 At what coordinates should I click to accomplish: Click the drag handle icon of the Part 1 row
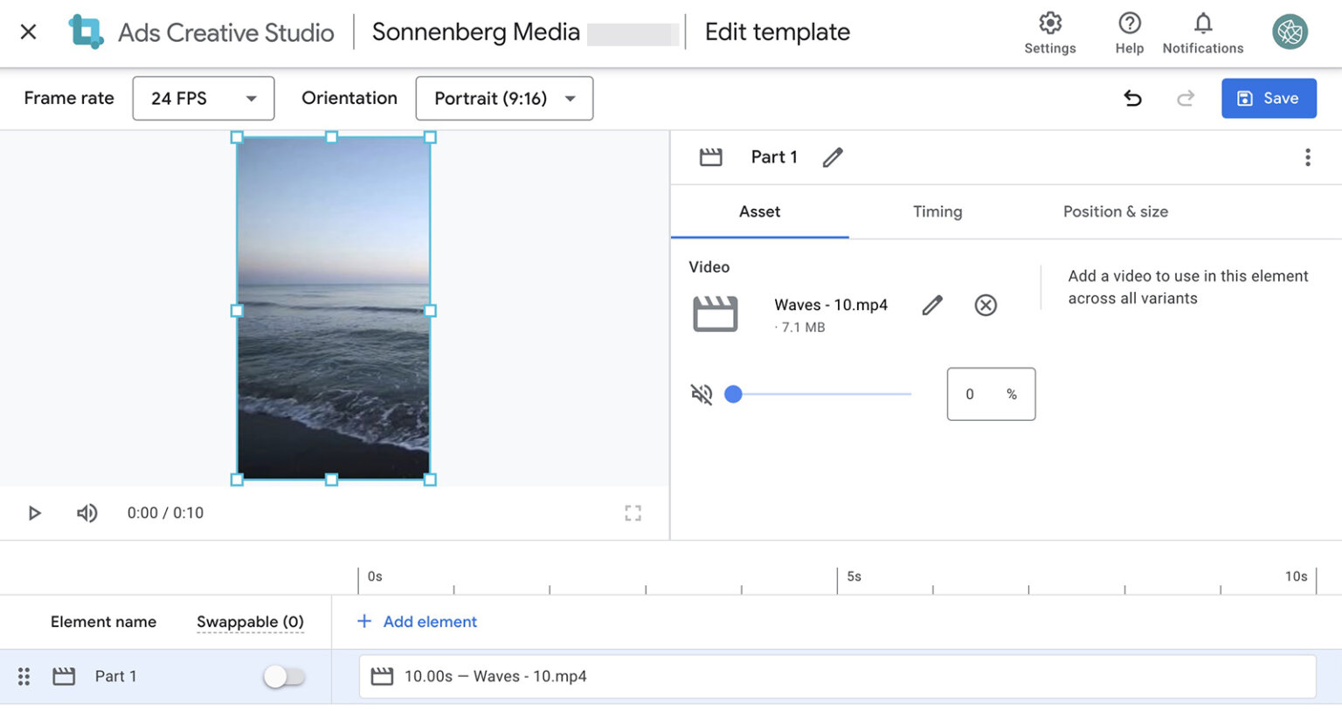24,676
